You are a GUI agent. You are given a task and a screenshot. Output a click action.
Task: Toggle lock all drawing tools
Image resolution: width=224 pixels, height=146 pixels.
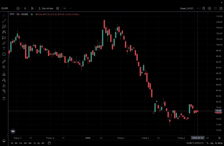(x=4, y=85)
